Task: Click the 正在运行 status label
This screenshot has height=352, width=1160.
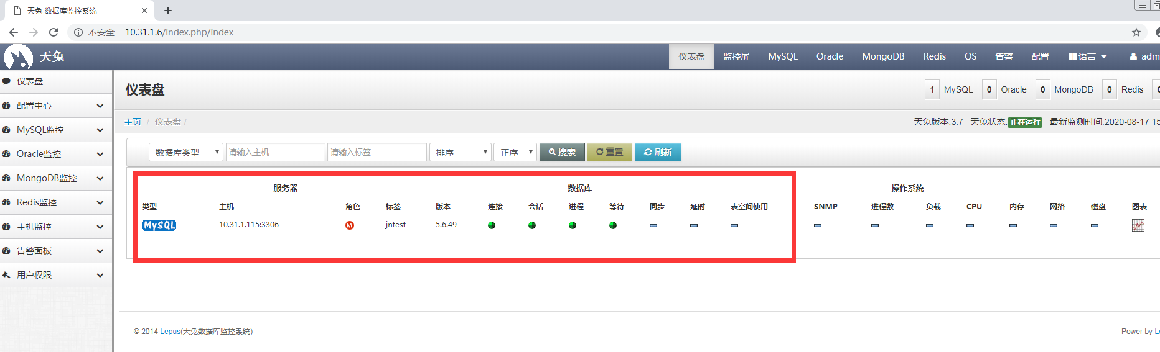Action: click(1025, 122)
